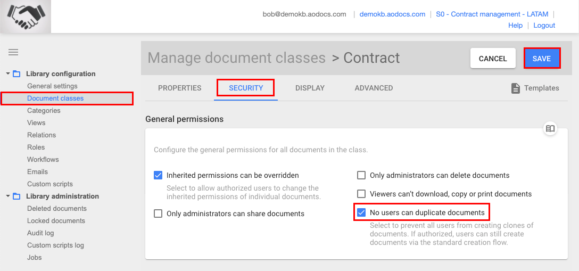Click the handshake logo
The width and height of the screenshot is (579, 271).
(x=26, y=17)
